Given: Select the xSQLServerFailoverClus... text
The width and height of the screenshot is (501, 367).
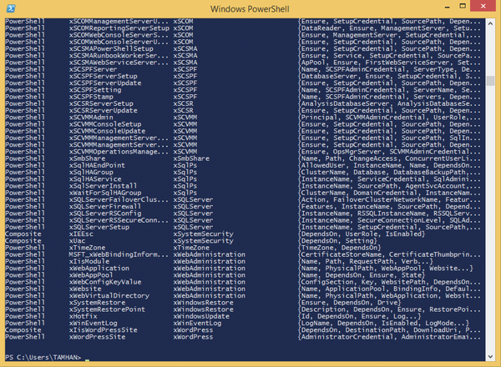Looking at the screenshot, I should [x=119, y=200].
